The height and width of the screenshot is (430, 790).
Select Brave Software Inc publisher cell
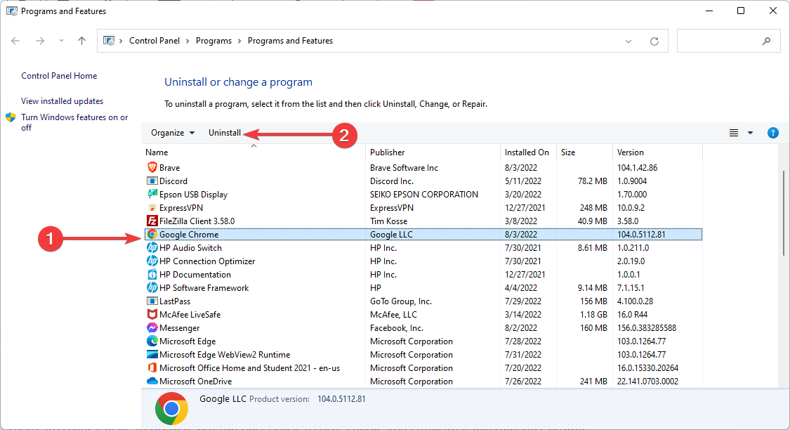(404, 167)
